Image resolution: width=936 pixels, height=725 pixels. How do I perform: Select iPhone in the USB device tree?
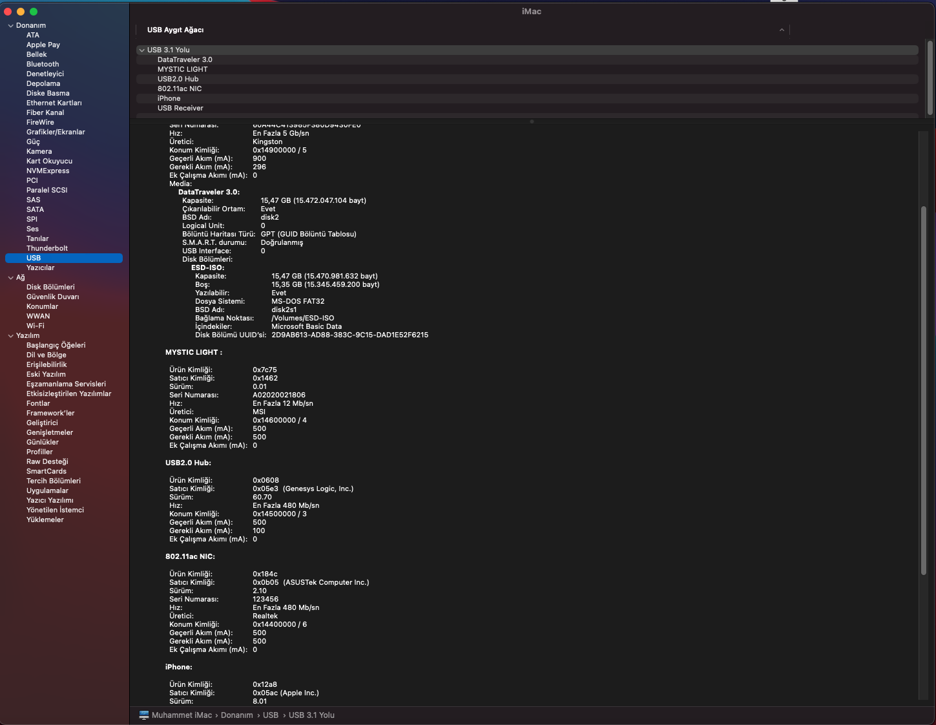pyautogui.click(x=169, y=99)
